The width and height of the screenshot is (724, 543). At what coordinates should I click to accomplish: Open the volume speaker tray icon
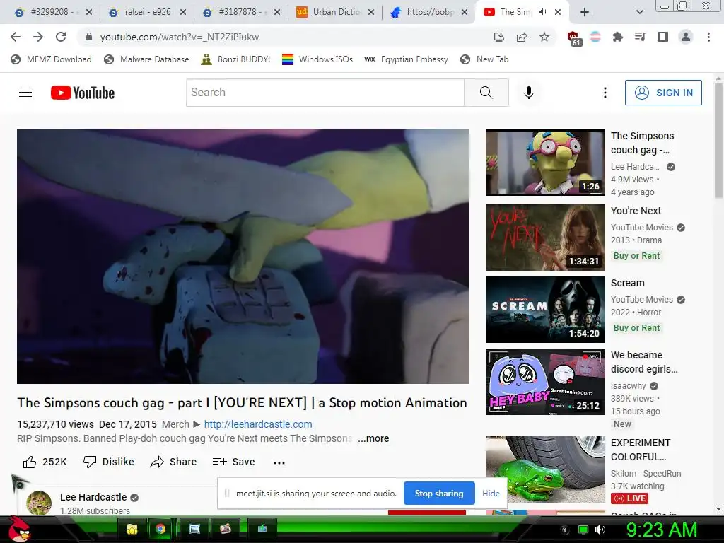click(600, 530)
